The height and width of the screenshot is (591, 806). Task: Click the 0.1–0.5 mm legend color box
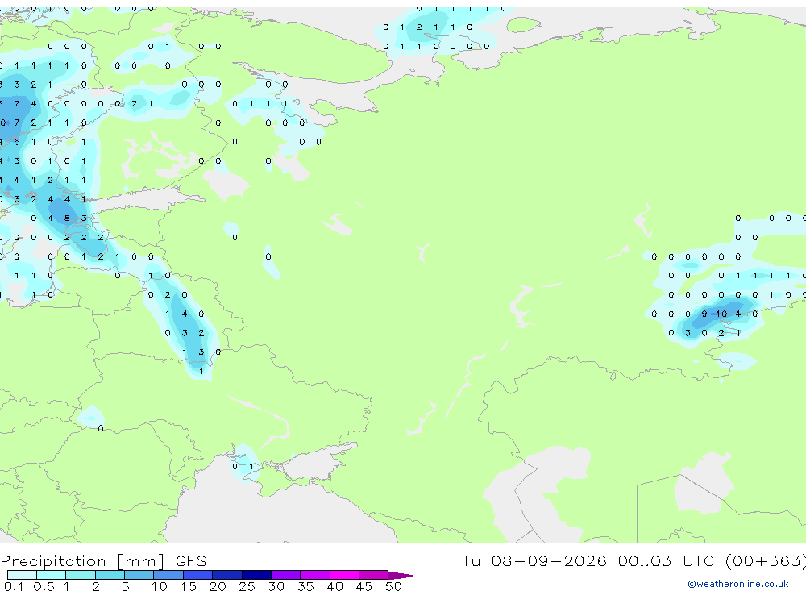[22, 575]
